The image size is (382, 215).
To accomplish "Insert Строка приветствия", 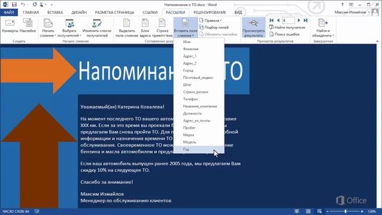I will 162,28.
